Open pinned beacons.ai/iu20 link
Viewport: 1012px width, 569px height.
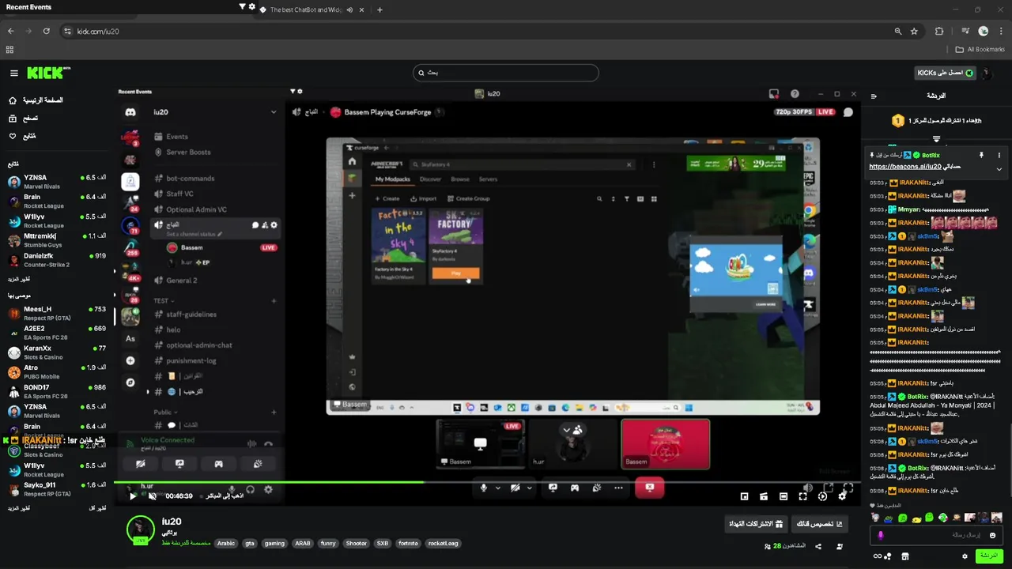(x=905, y=167)
